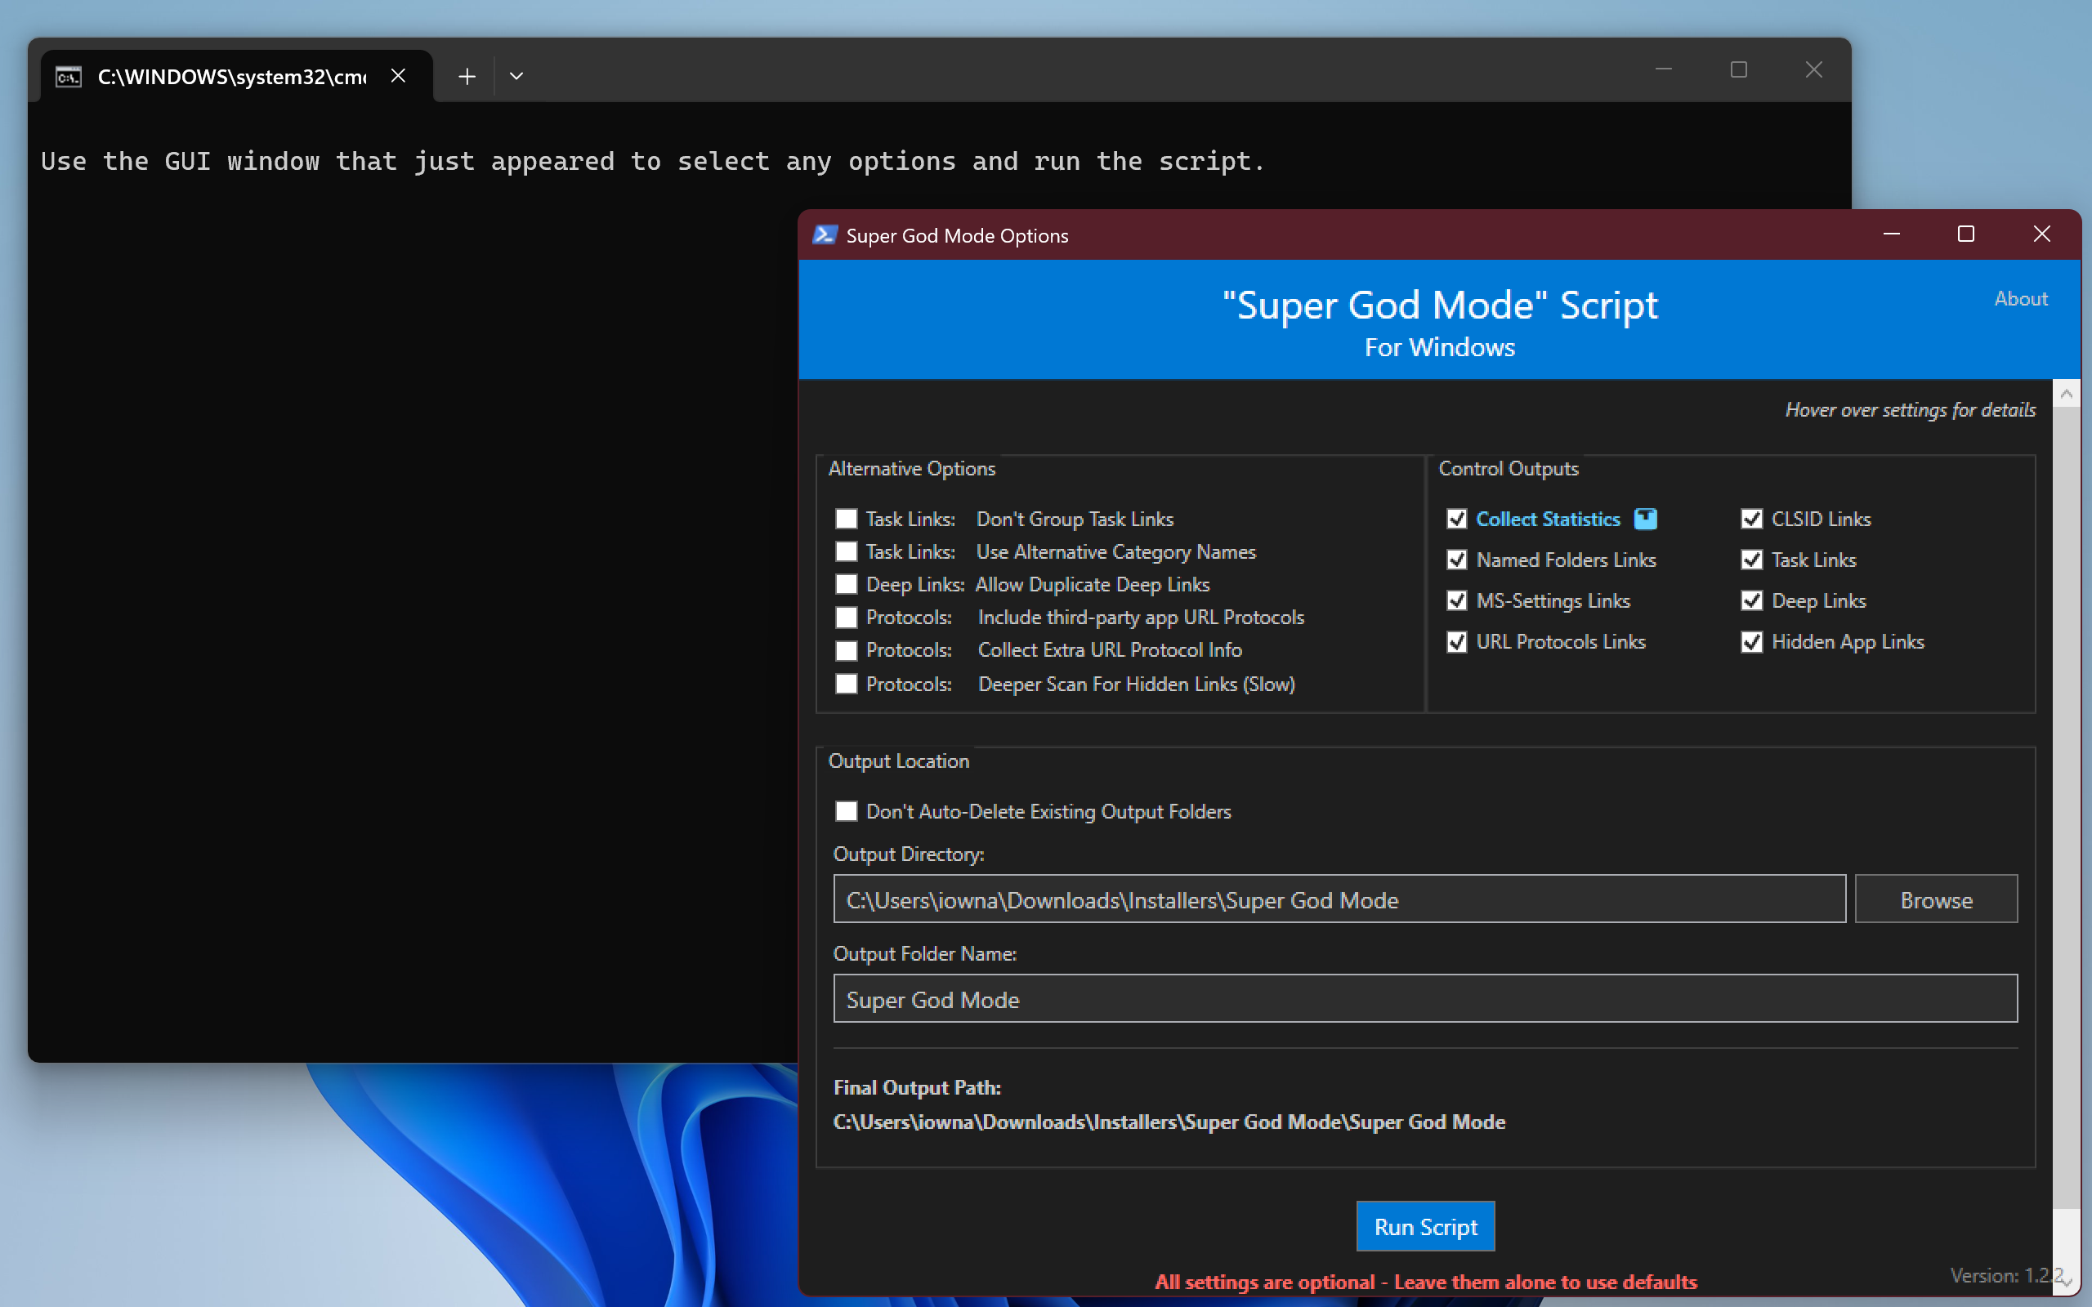Enable Include third-party app URL Protocols

(847, 618)
